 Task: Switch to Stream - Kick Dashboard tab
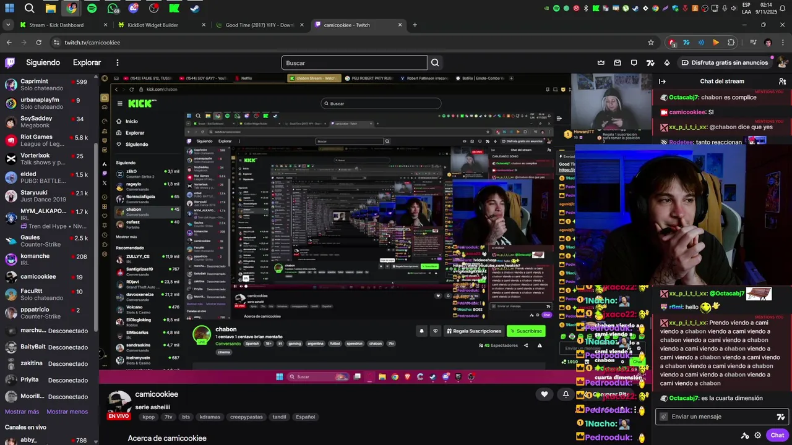63,25
